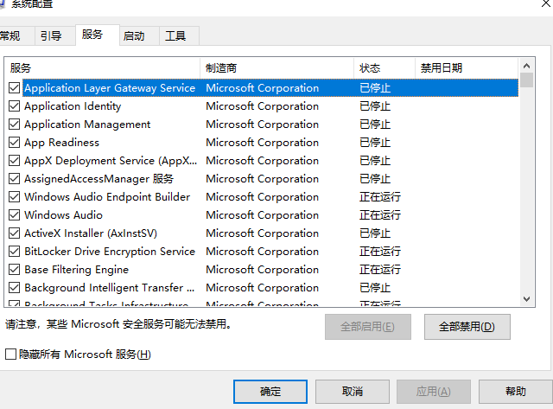Click the scrollbar up arrow

526,66
